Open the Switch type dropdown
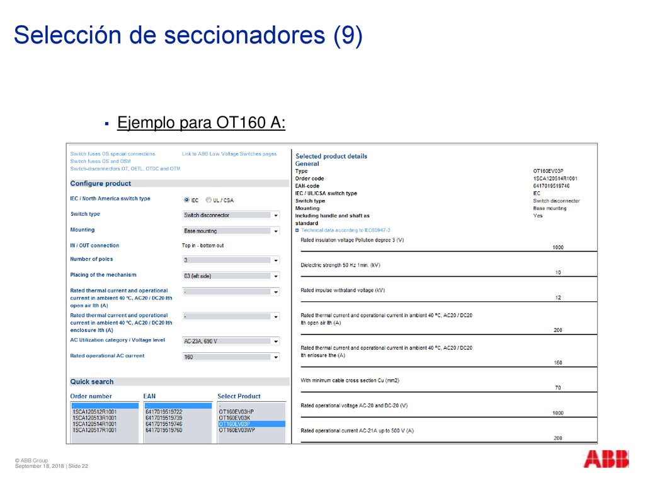645x483 pixels. pyautogui.click(x=231, y=215)
